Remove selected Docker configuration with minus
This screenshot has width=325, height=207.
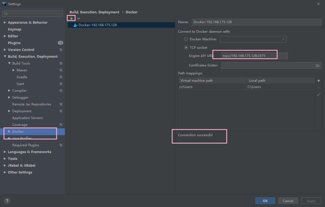(79, 18)
